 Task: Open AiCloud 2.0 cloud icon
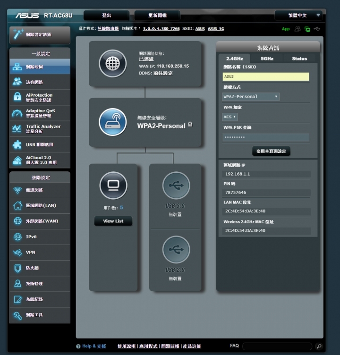17,161
